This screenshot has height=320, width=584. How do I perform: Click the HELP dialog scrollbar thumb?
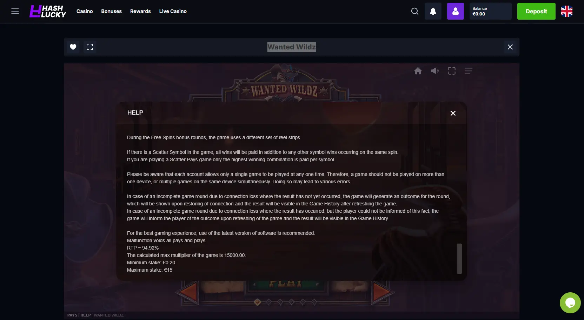(x=459, y=259)
